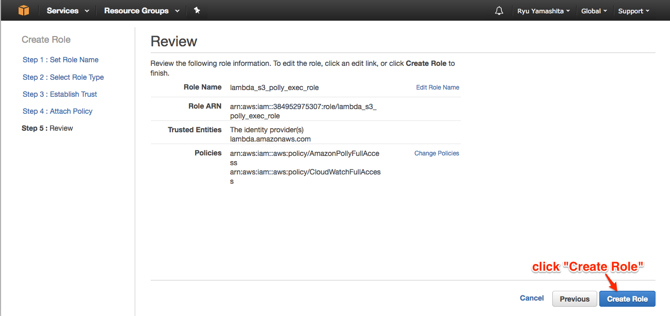
Task: Open the Services dropdown menu
Action: pyautogui.click(x=68, y=11)
